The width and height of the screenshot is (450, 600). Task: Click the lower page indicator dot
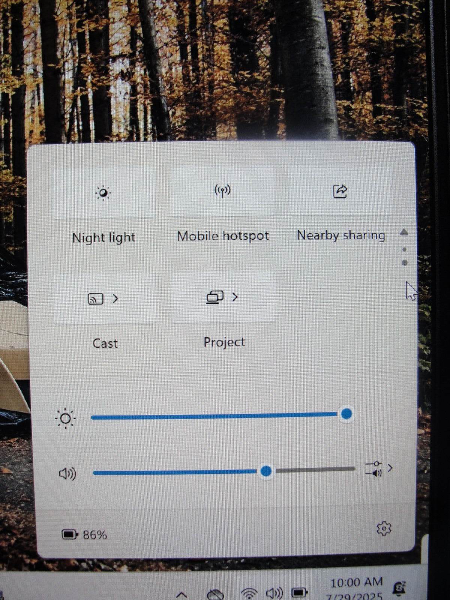pos(405,263)
